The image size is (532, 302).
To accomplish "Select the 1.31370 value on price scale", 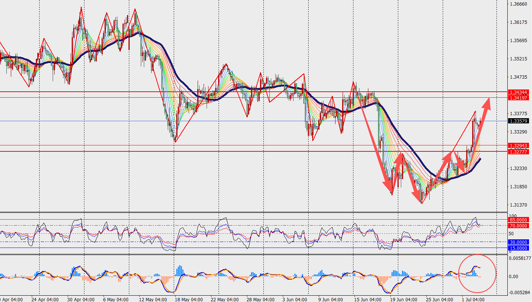I will [518, 205].
